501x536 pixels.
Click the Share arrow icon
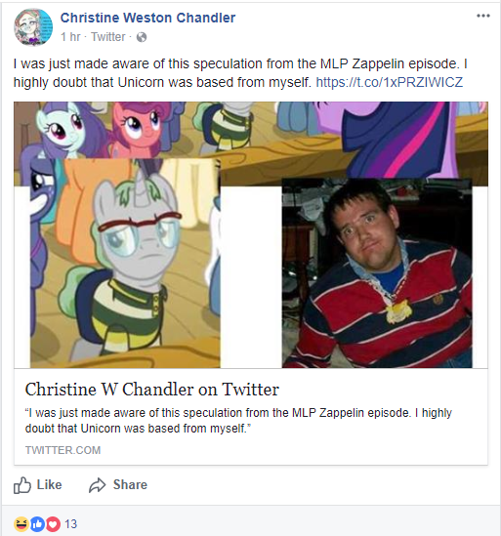[98, 485]
